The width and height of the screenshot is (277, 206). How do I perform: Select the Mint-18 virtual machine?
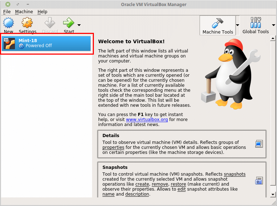coord(46,43)
